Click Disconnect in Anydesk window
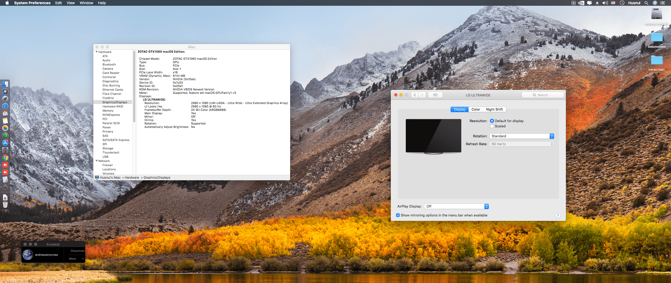This screenshot has height=283, width=671. pos(77,251)
